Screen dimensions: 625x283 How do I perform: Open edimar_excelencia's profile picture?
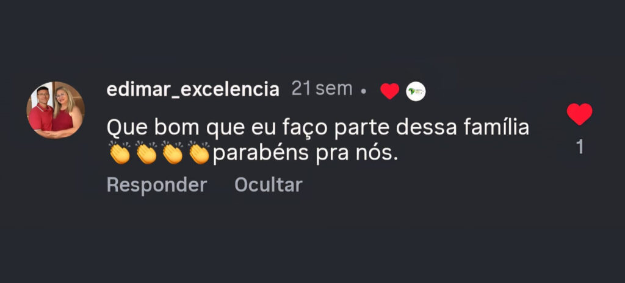56,110
